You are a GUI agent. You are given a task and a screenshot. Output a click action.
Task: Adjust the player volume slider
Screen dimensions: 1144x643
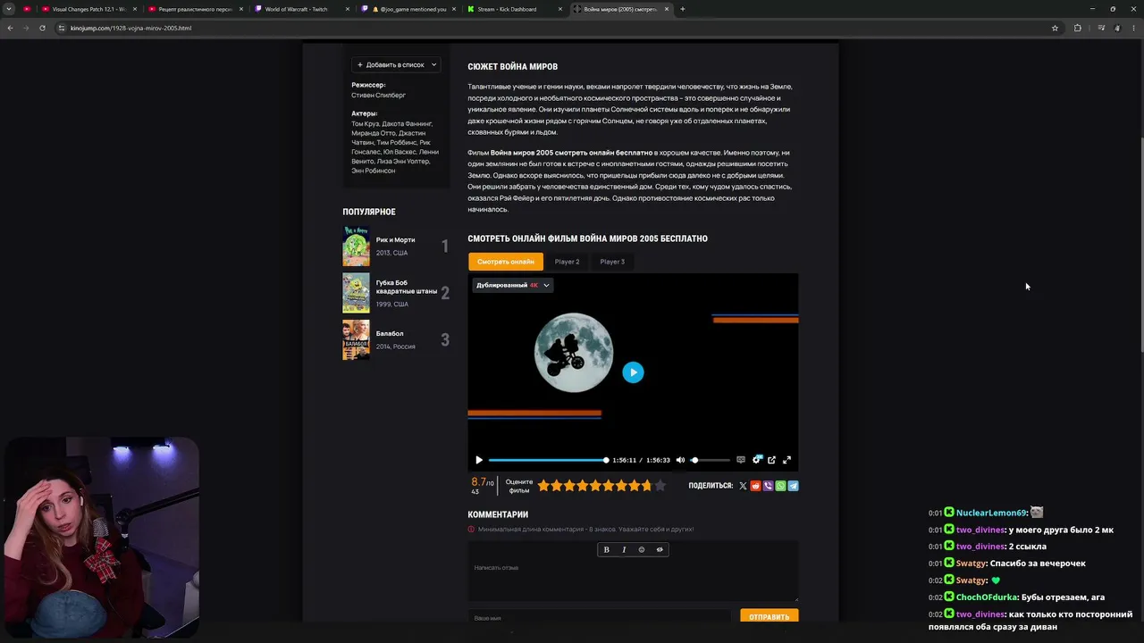[x=711, y=460]
